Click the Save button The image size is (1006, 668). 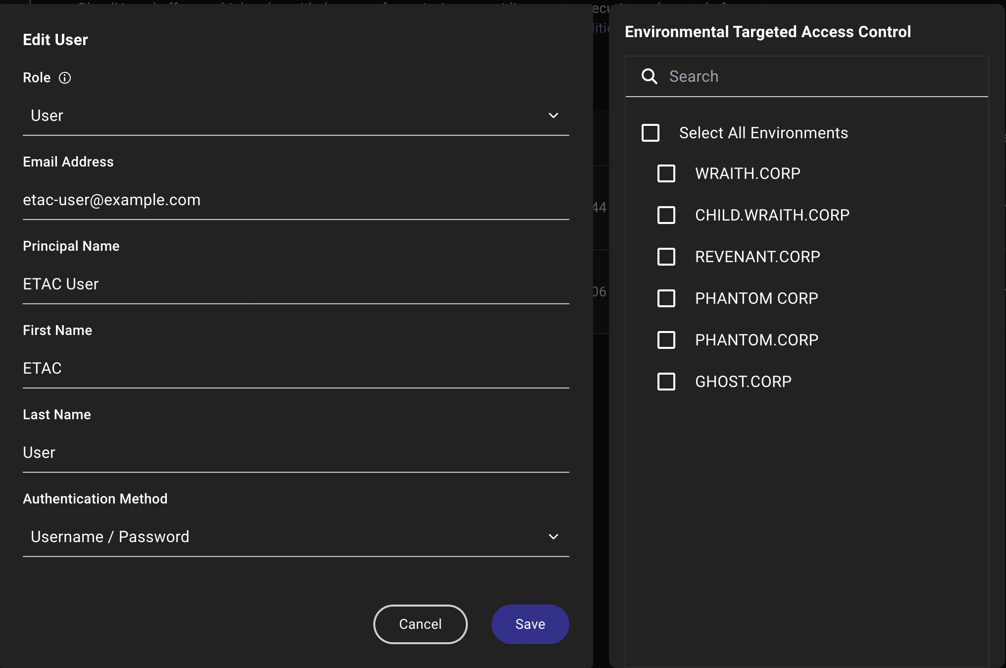tap(530, 624)
